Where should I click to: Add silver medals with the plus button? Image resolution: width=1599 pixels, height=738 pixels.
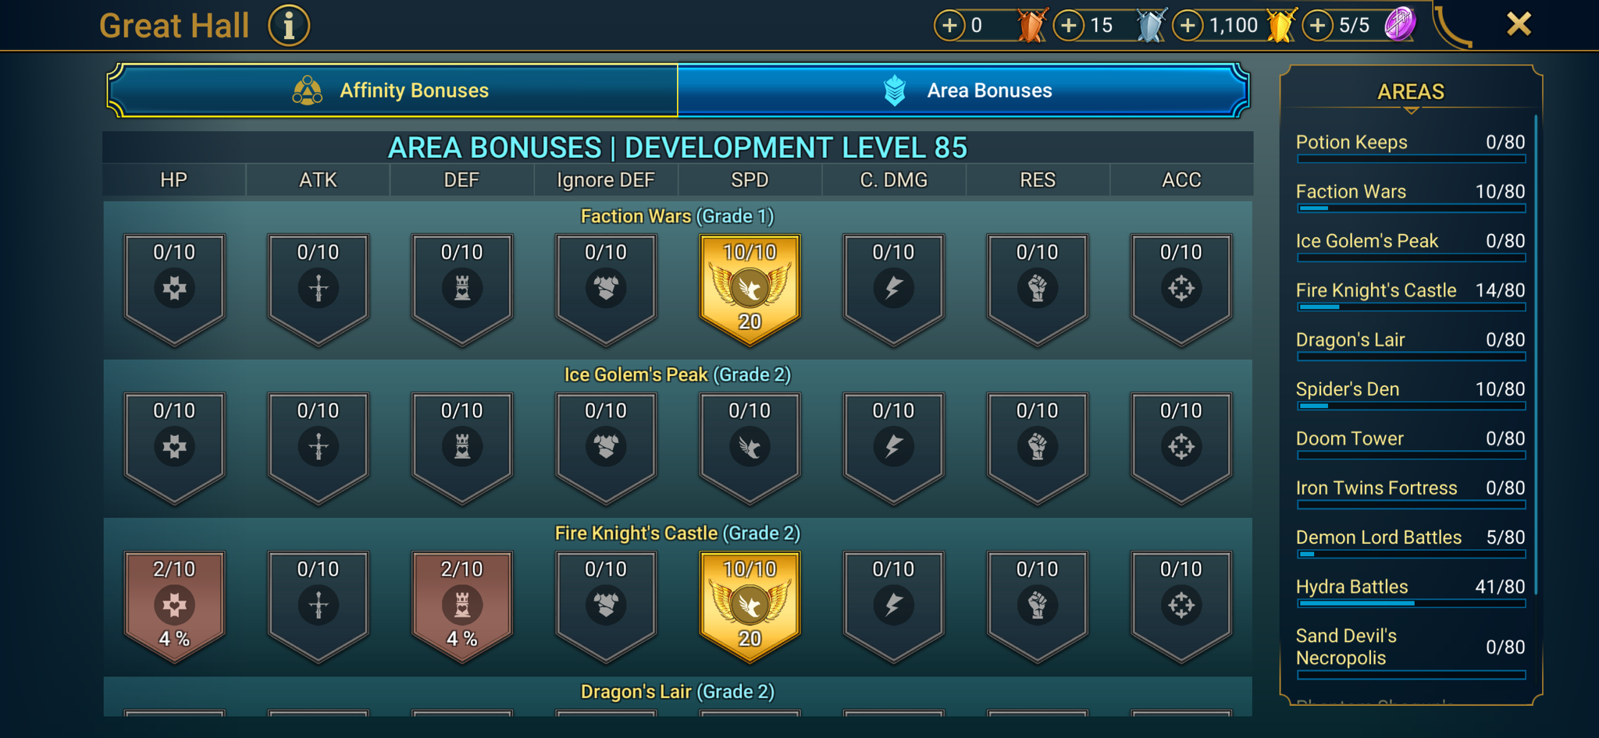[1069, 26]
